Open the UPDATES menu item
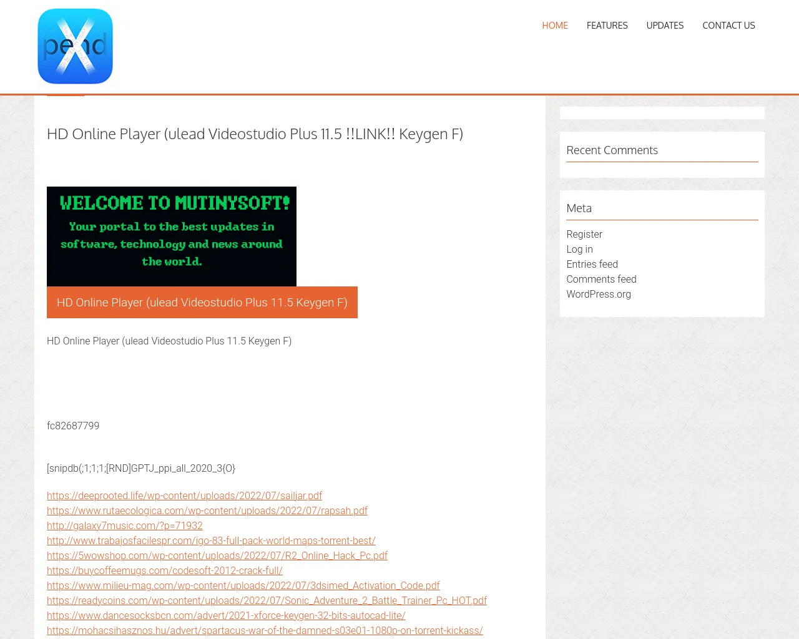The height and width of the screenshot is (639, 799). point(665,26)
